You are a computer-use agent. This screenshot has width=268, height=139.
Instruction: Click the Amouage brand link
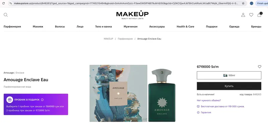(x=9, y=73)
